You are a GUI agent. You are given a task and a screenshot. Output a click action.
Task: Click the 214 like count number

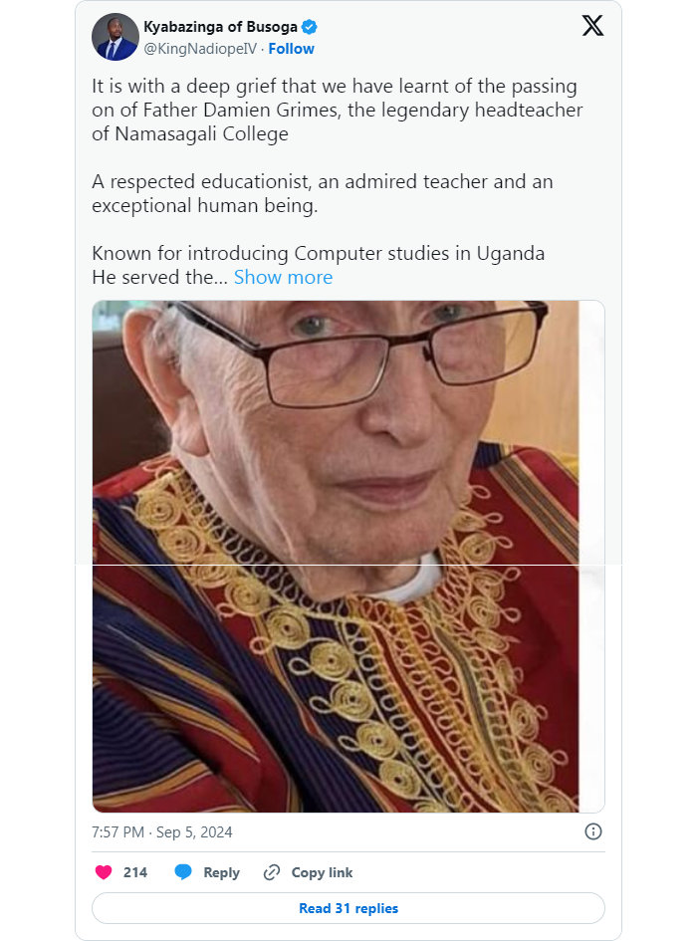[x=133, y=872]
